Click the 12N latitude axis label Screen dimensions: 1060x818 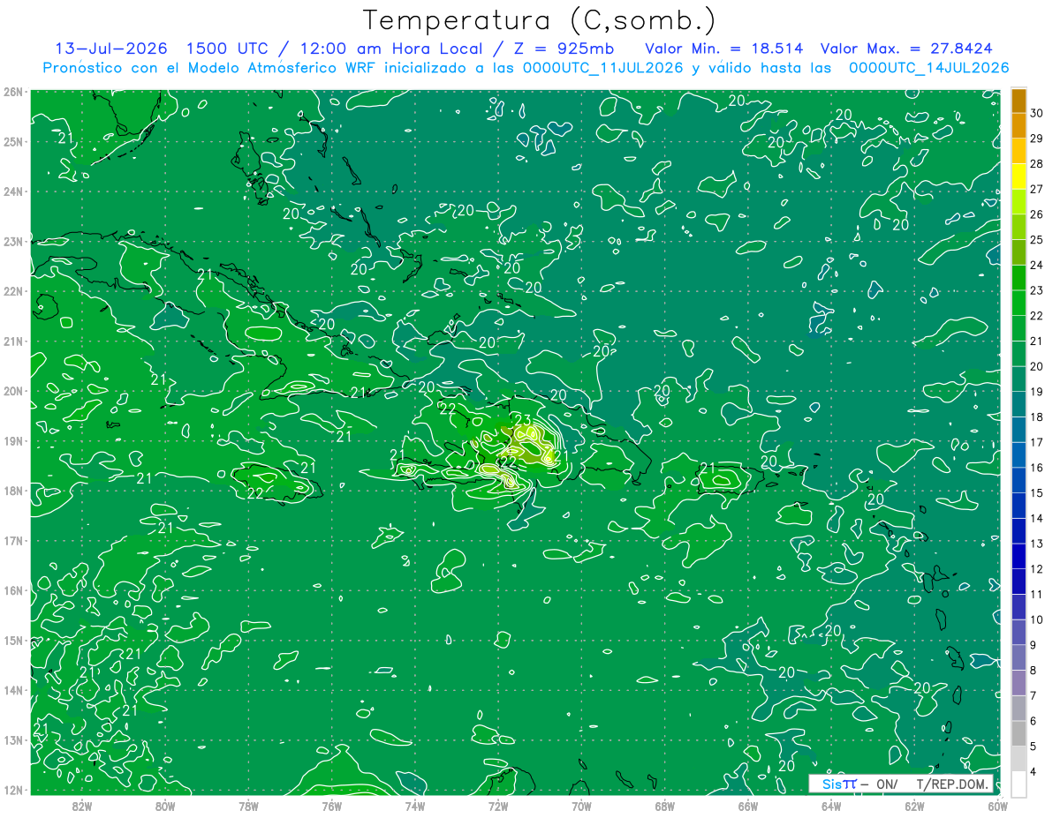click(12, 790)
